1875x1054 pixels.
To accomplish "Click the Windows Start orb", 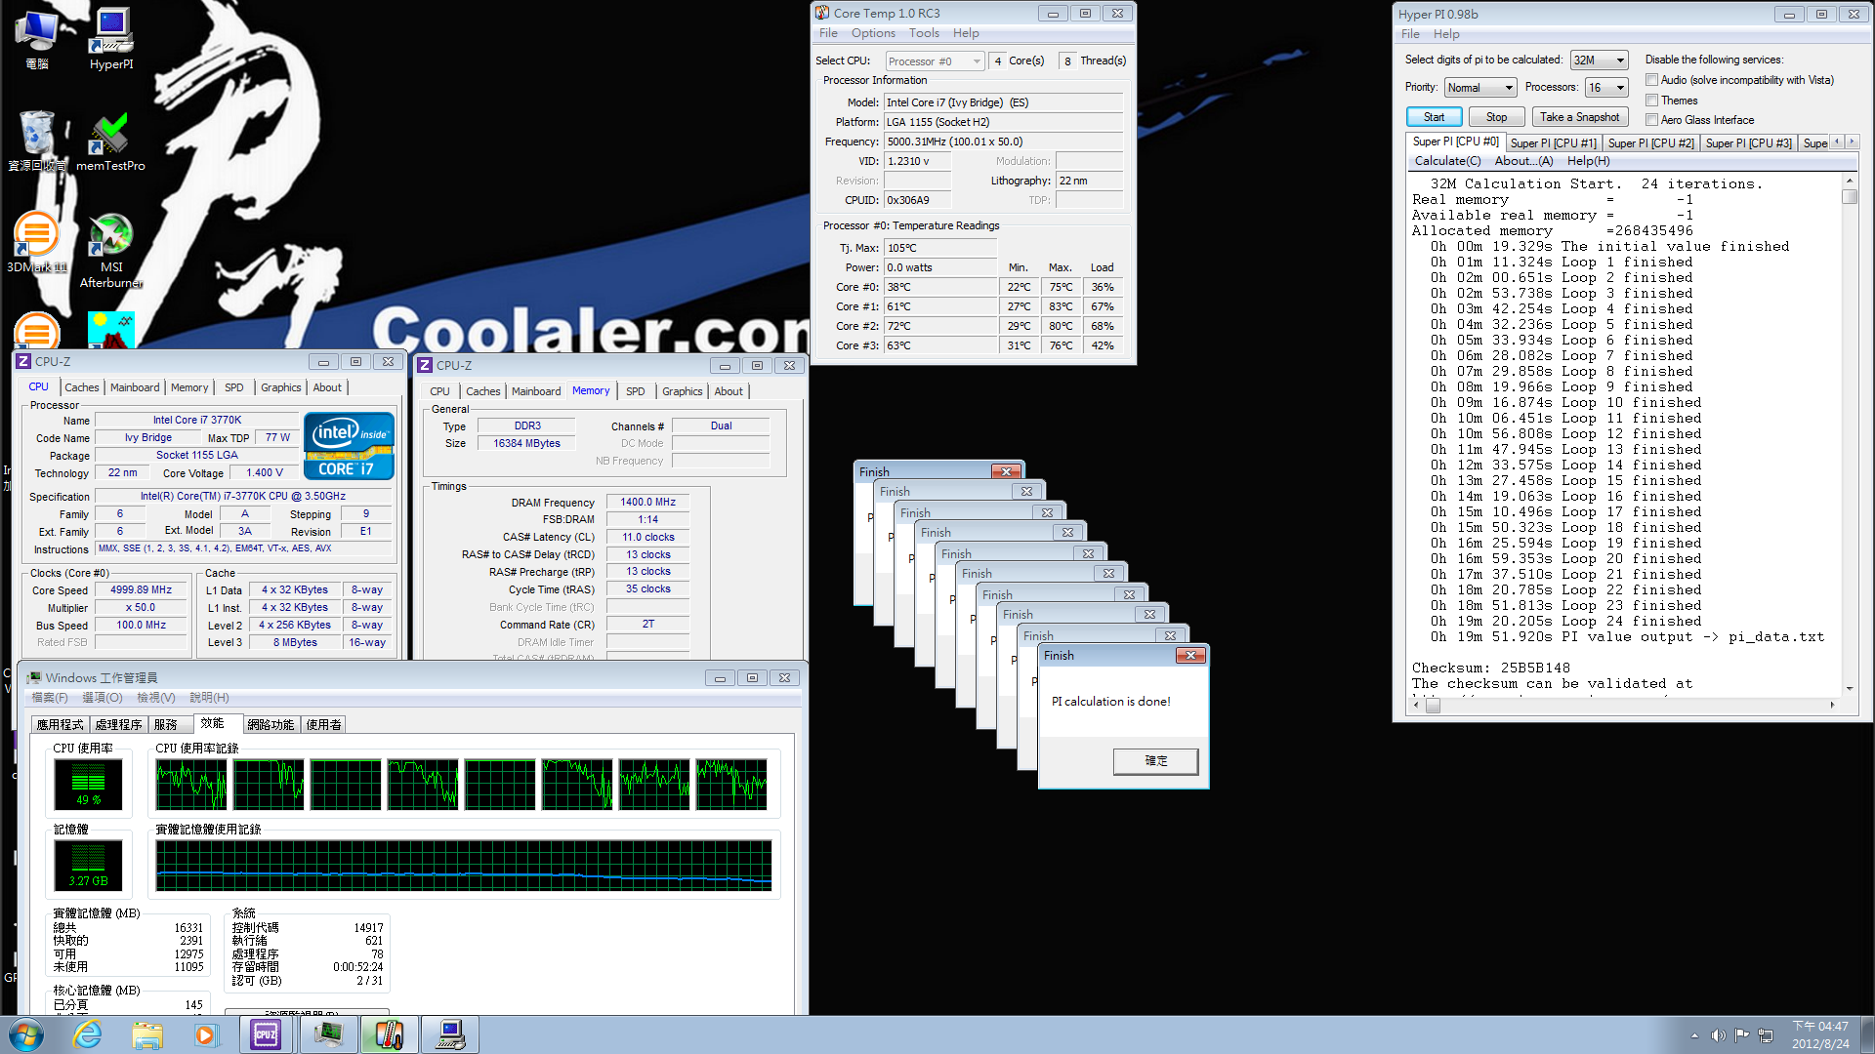I will [26, 1034].
